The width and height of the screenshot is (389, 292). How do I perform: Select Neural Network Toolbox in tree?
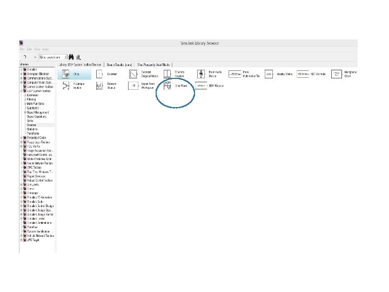(x=40, y=163)
